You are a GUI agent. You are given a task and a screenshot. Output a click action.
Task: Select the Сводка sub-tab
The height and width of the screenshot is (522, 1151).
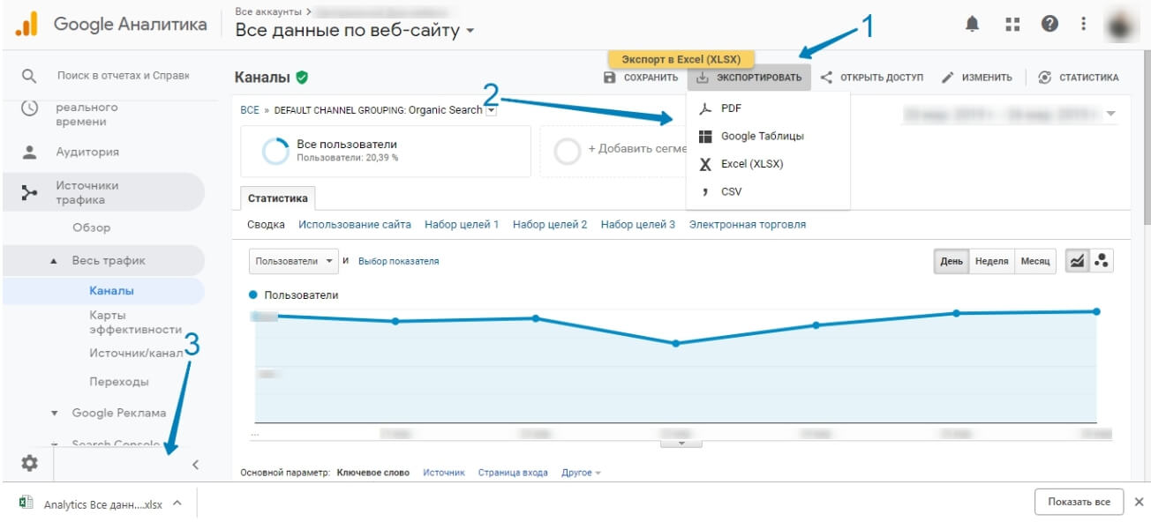266,224
